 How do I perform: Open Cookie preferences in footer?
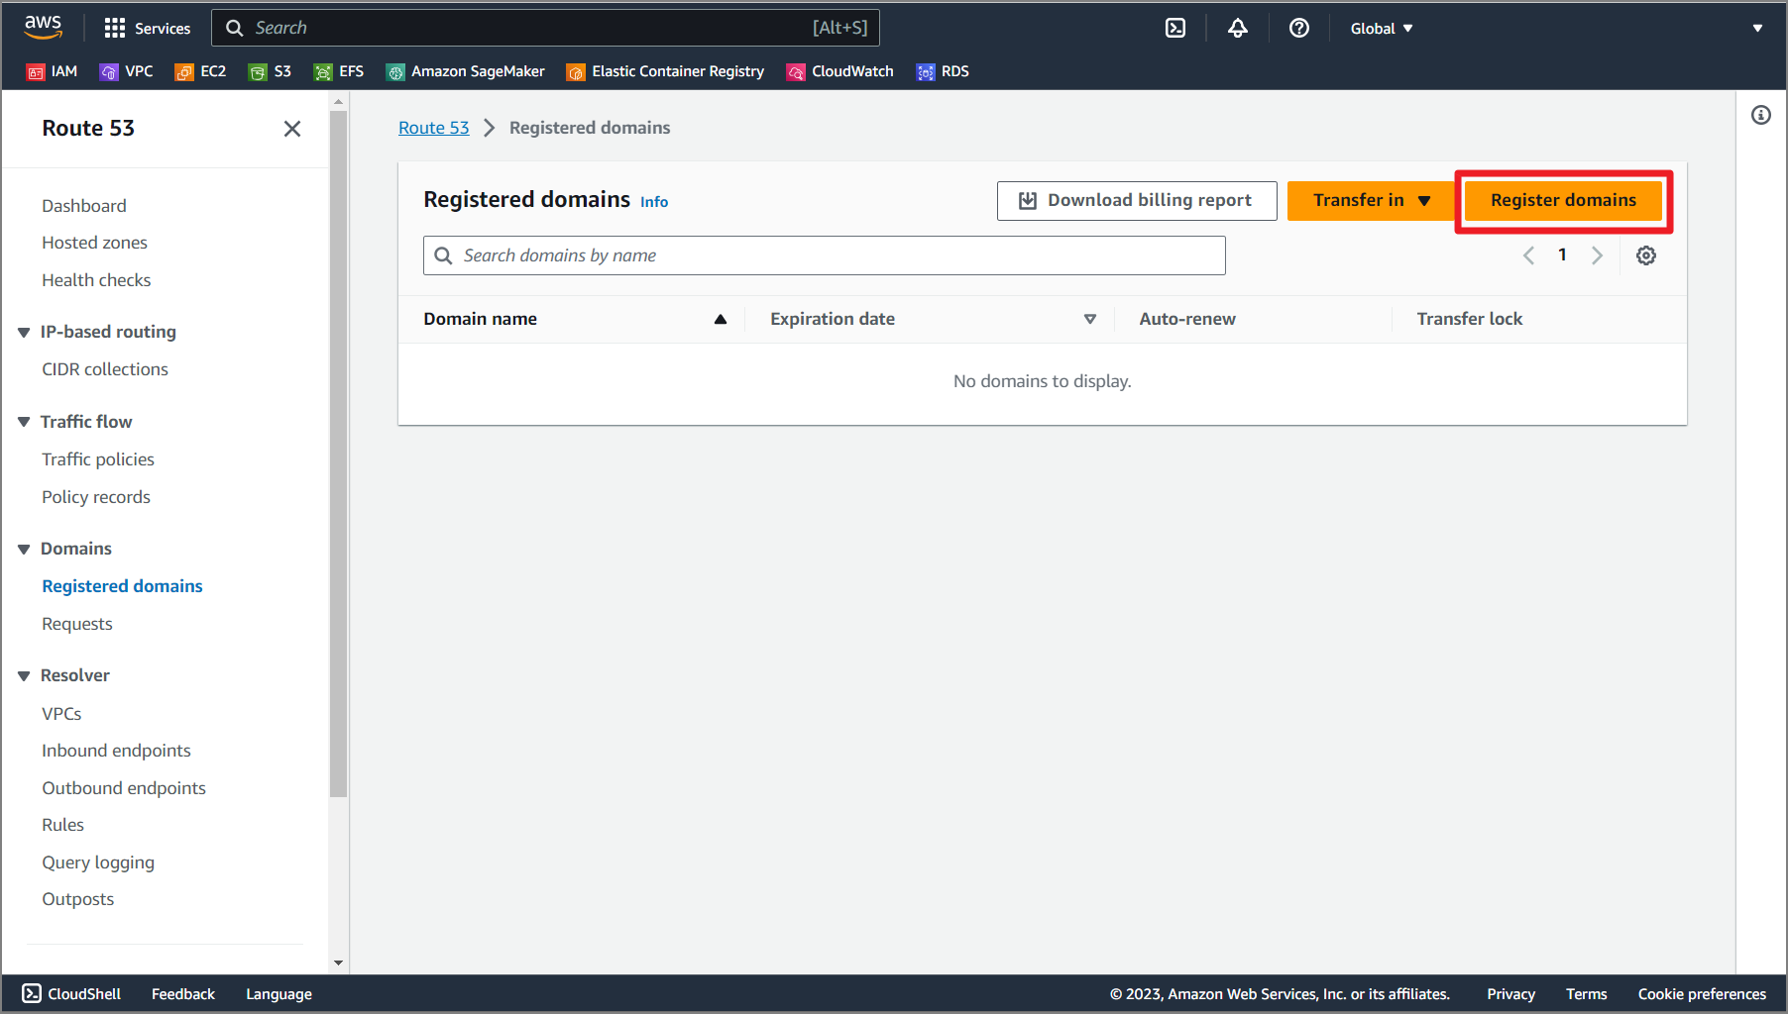pyautogui.click(x=1702, y=994)
